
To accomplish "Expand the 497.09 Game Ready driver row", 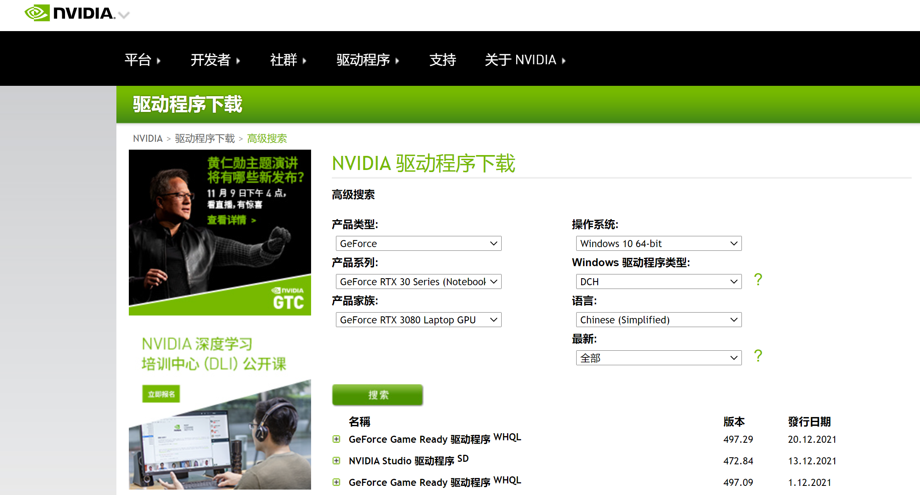I will 336,482.
